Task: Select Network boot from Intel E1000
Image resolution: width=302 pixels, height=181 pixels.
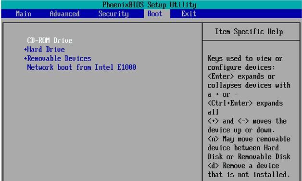Action: coord(82,67)
